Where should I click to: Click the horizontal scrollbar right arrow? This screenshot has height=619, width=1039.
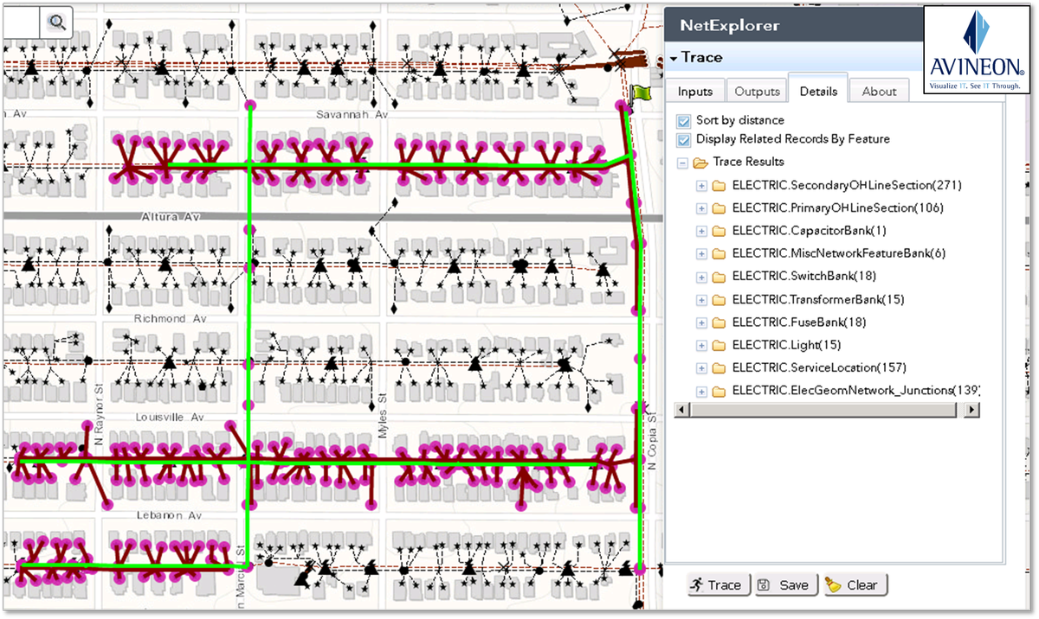click(x=973, y=410)
